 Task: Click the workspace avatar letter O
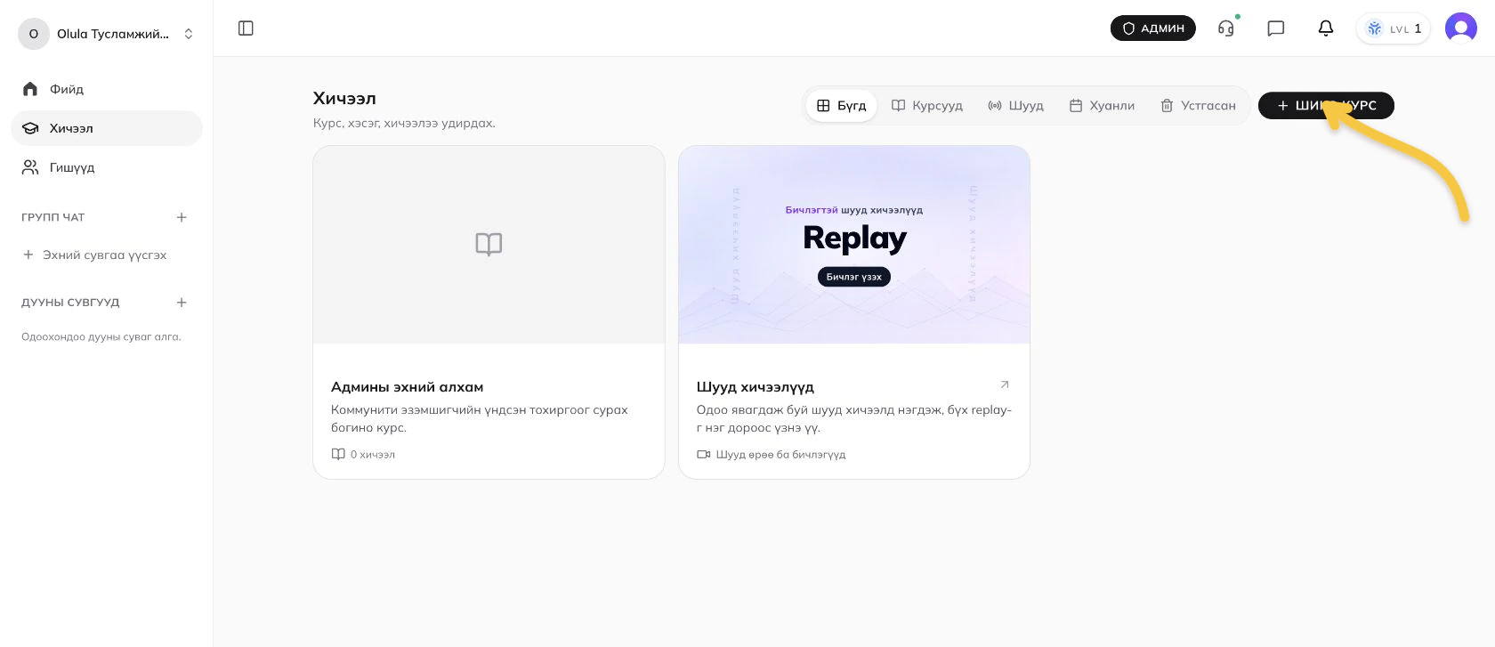[x=34, y=34]
